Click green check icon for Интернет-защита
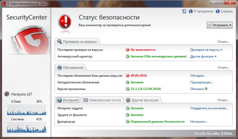Viewport: 238px width, 139px height. [128, 108]
